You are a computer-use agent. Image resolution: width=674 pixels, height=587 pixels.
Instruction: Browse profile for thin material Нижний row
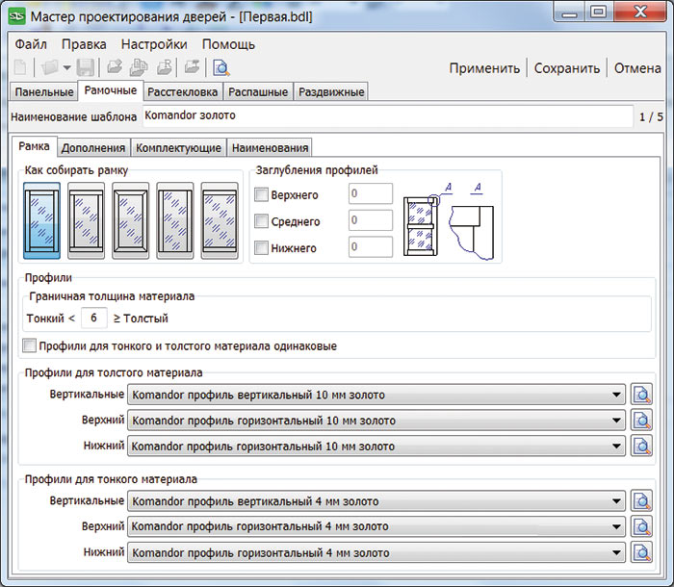642,553
